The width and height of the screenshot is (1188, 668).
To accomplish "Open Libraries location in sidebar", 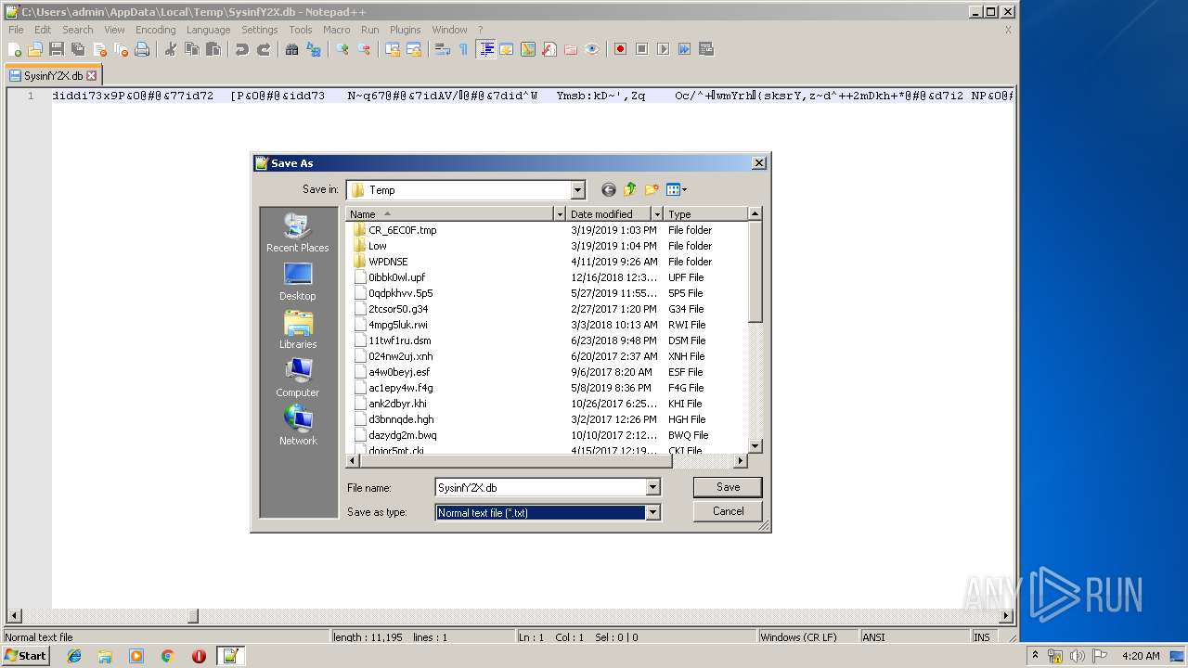I will pyautogui.click(x=297, y=329).
